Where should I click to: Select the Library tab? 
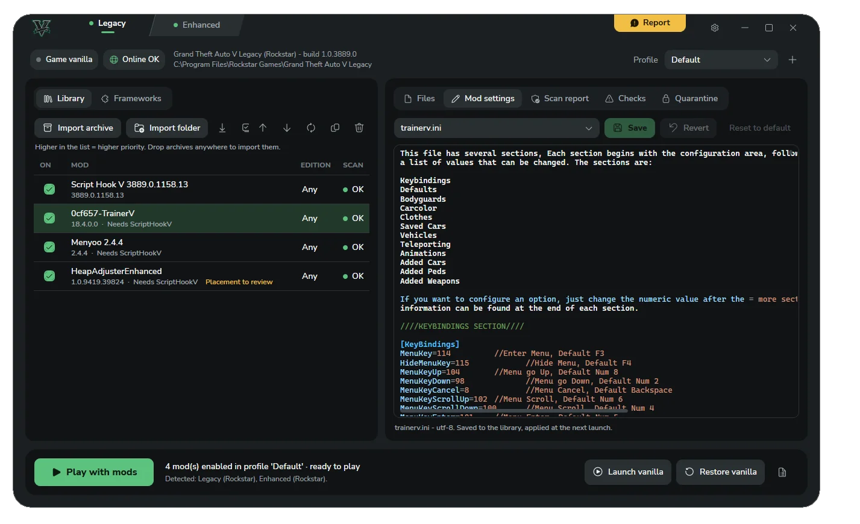point(64,98)
